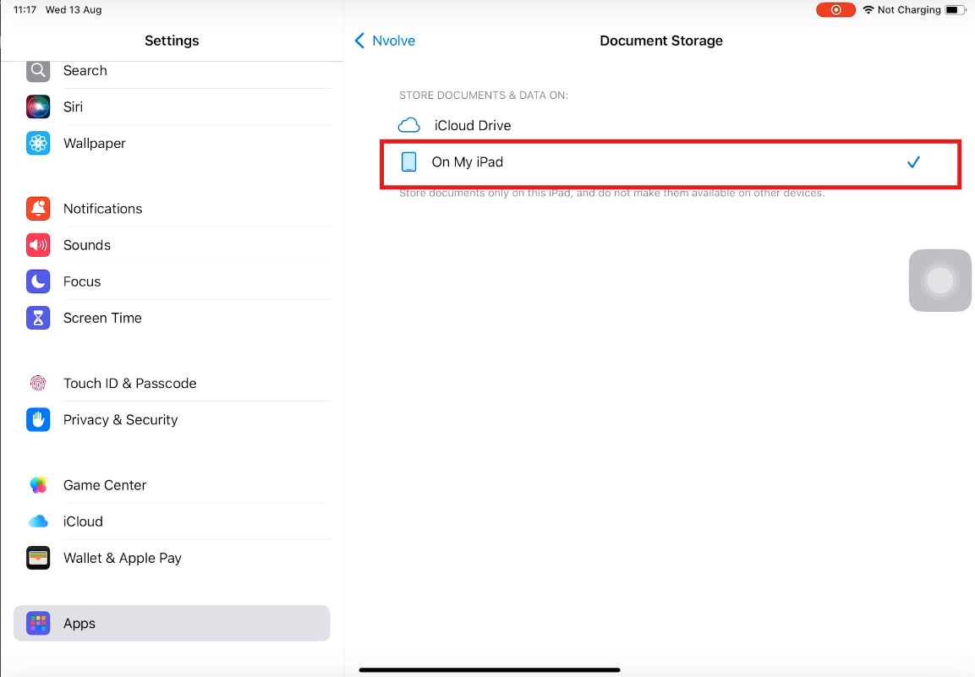Viewport: 975px width, 677px height.
Task: Tap the Search field in Settings
Action: click(x=85, y=71)
